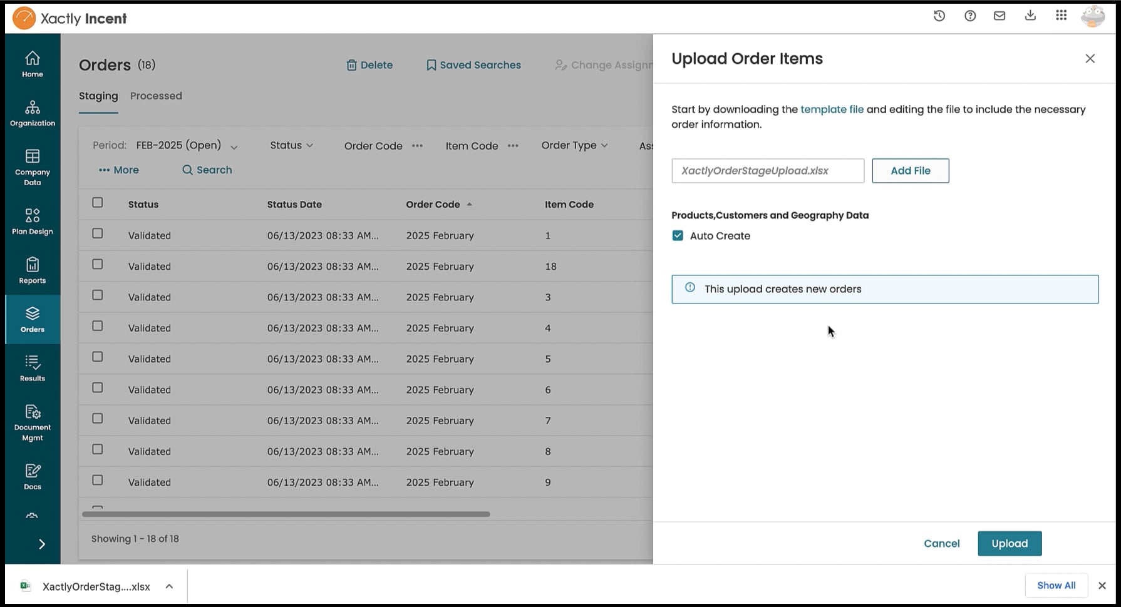Expand the Period FEB-2025 dropdown
The image size is (1121, 607).
tap(187, 146)
